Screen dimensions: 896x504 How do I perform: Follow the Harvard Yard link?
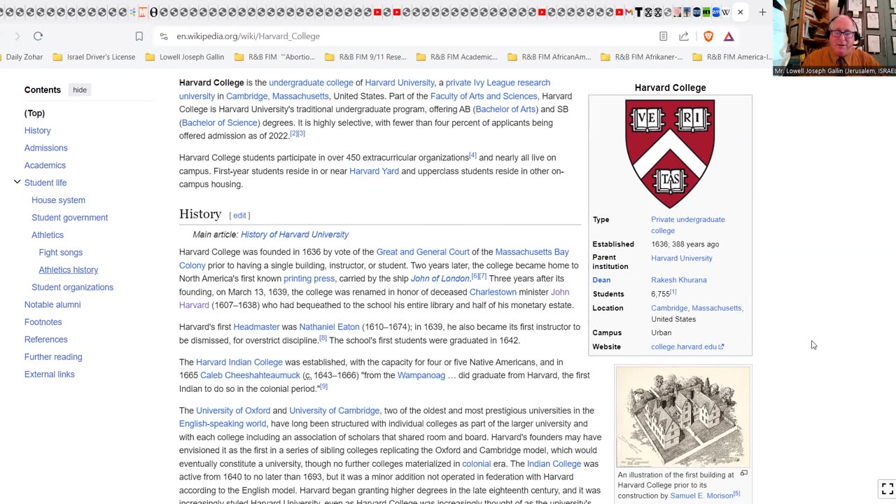coord(374,171)
